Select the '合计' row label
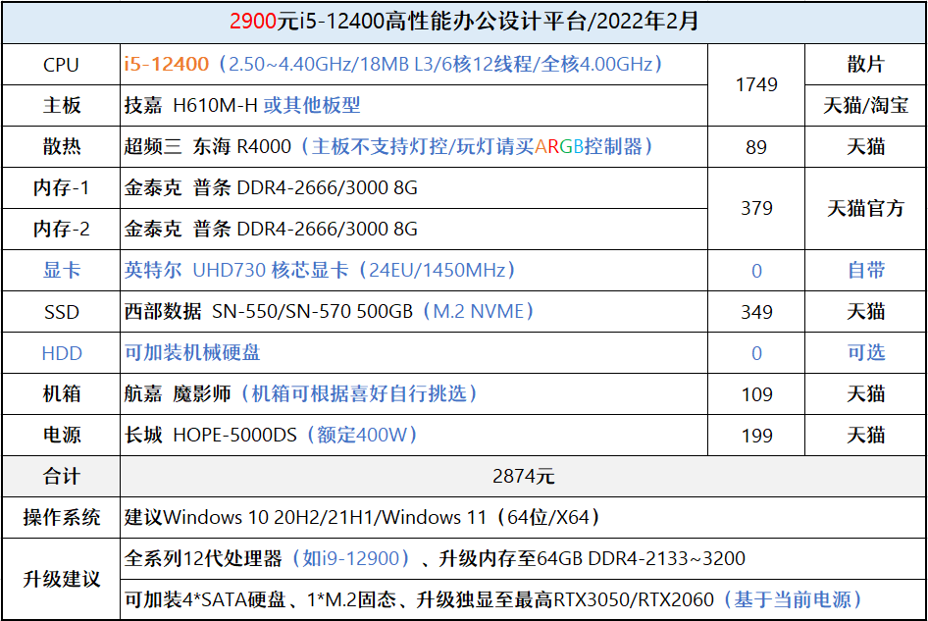Image resolution: width=928 pixels, height=621 pixels. tap(61, 476)
